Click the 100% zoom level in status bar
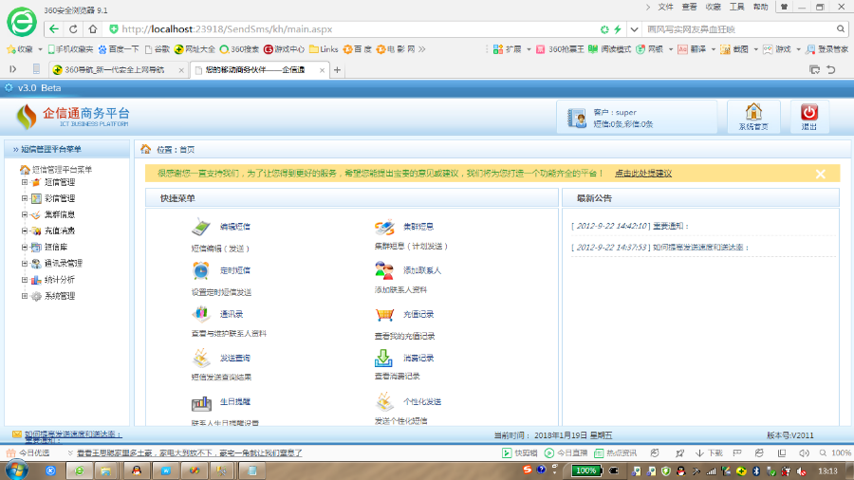 pyautogui.click(x=841, y=452)
